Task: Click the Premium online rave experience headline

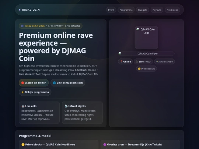Action: [x=56, y=47]
